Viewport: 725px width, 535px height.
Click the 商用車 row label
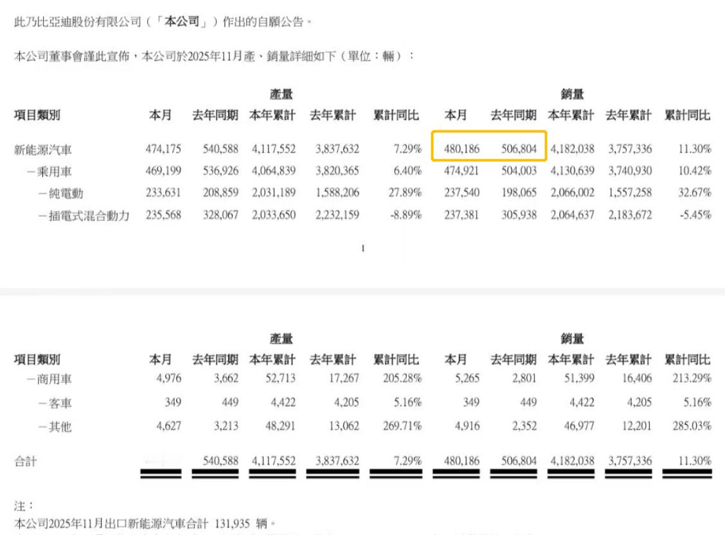[x=54, y=380]
